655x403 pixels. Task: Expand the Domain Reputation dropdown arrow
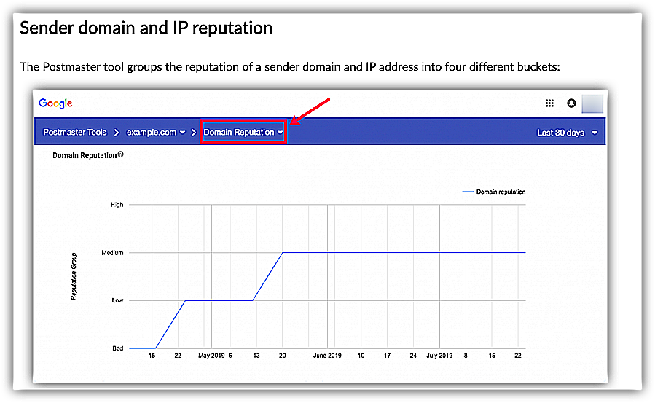coord(281,133)
